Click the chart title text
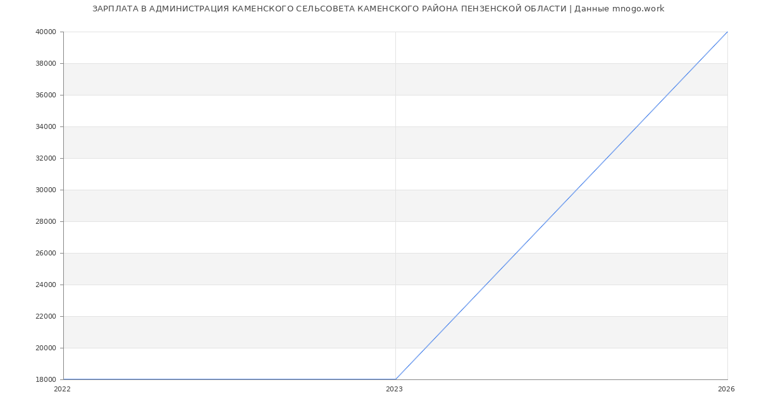This screenshot has width=759, height=411. point(378,9)
